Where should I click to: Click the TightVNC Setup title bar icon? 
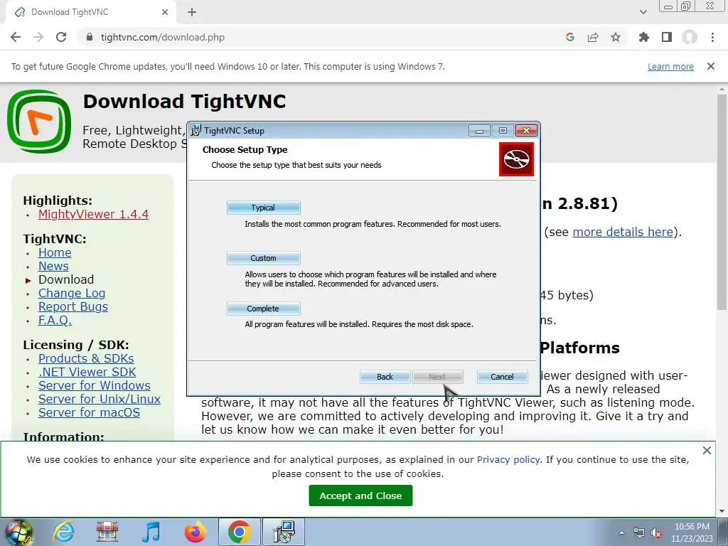(196, 131)
